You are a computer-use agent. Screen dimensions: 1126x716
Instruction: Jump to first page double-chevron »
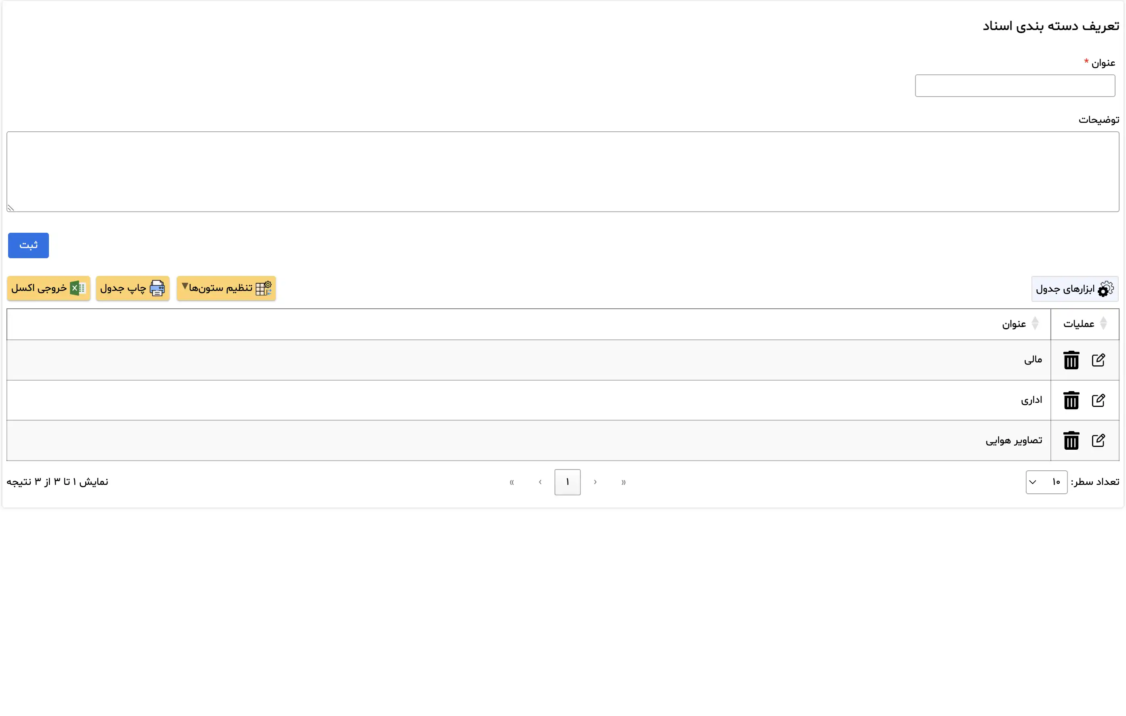tap(623, 482)
